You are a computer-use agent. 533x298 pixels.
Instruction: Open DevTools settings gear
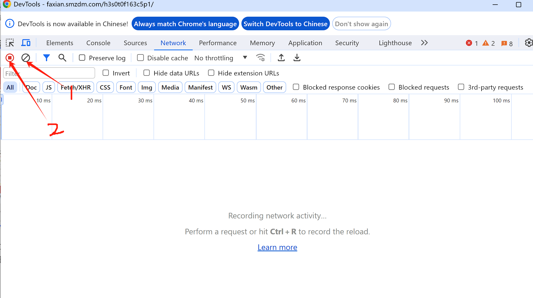[x=529, y=43]
